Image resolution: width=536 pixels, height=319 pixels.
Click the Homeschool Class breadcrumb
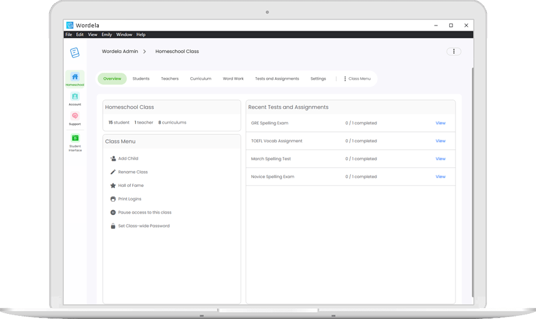click(177, 51)
